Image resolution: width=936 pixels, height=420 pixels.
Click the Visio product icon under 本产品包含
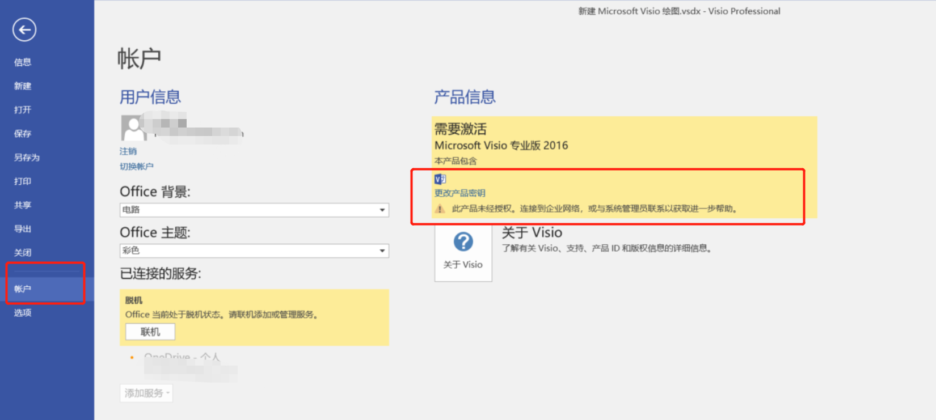(440, 179)
